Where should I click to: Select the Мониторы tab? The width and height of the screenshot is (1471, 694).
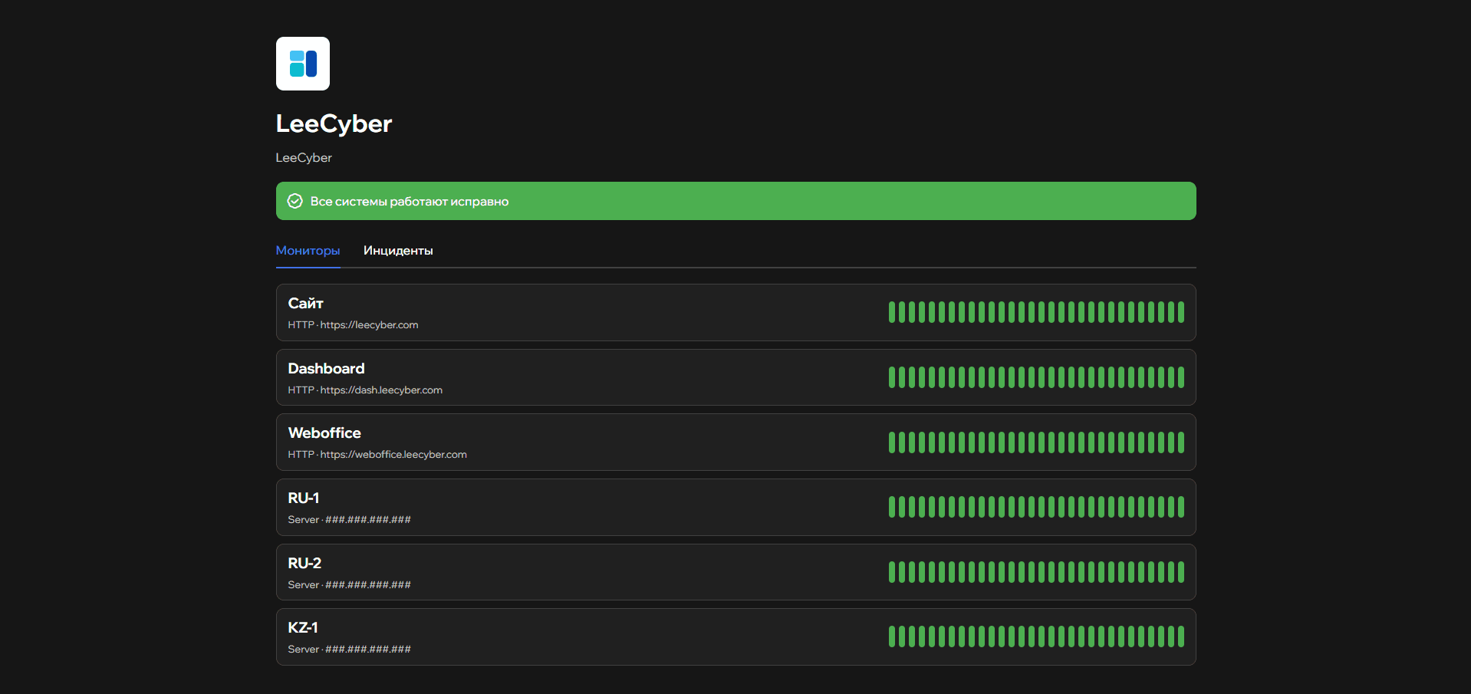(308, 251)
